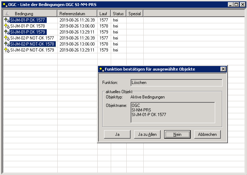Click the condition icon for SI-JM-01-P OK 1577
This screenshot has width=247, height=175.
tap(6, 20)
